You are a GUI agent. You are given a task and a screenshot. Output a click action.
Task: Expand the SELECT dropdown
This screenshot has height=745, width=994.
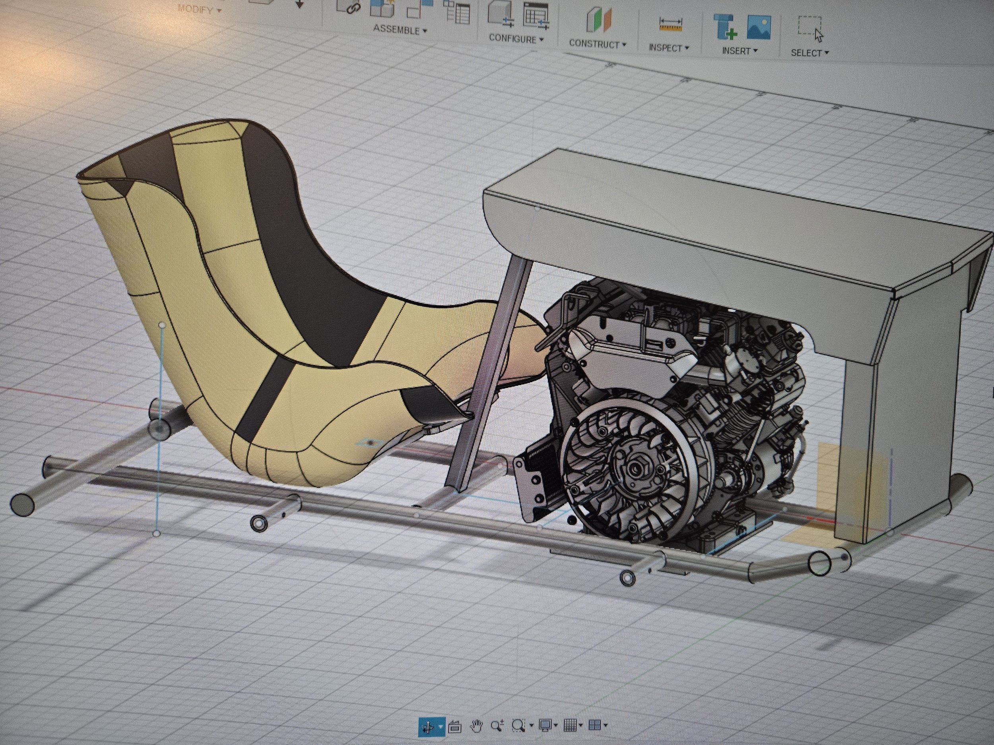coord(810,53)
